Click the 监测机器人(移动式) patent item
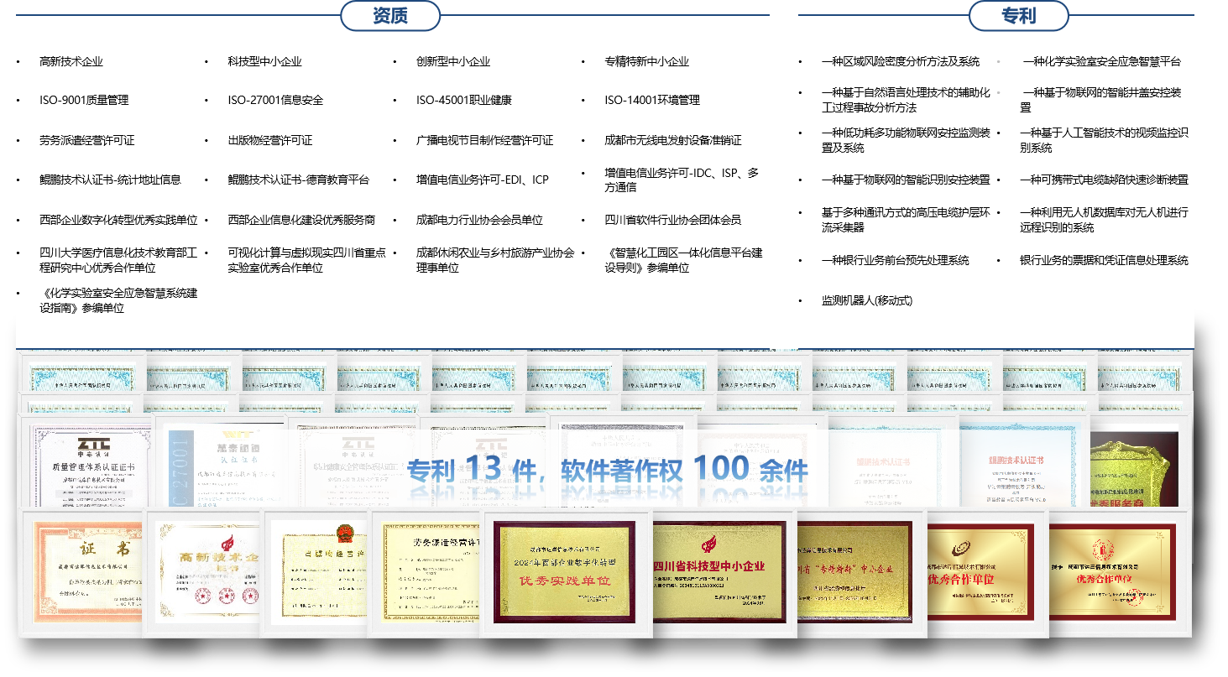This screenshot has width=1228, height=677. tap(867, 301)
